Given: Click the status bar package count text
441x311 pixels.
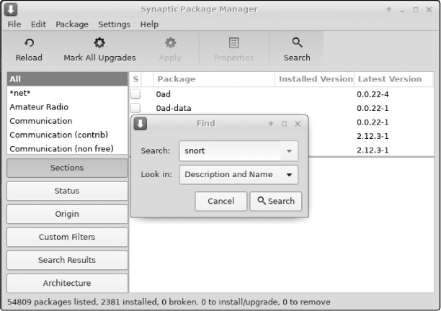Looking at the screenshot, I should (x=169, y=302).
